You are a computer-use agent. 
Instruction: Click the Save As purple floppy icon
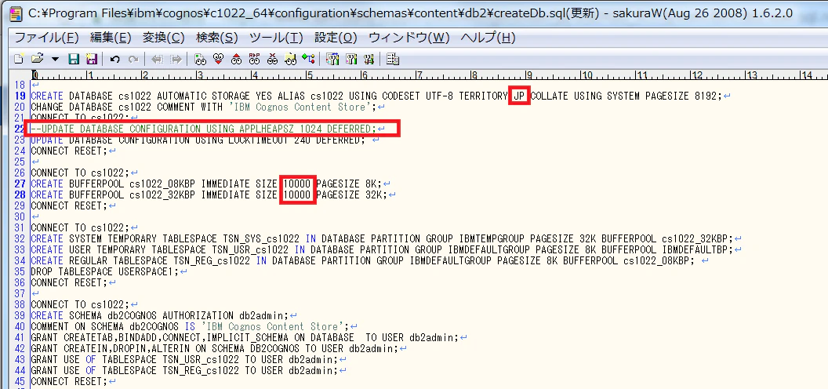tap(92, 59)
